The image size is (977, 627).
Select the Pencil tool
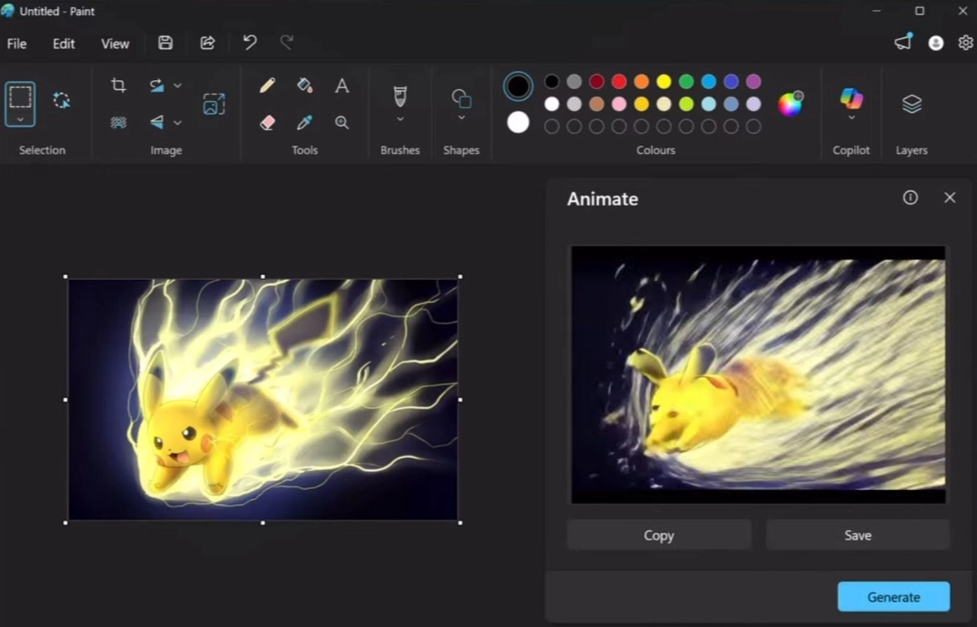[268, 86]
